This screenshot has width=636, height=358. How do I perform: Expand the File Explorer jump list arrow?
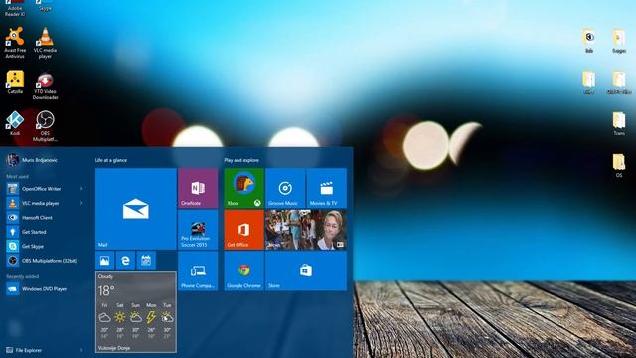(81, 350)
